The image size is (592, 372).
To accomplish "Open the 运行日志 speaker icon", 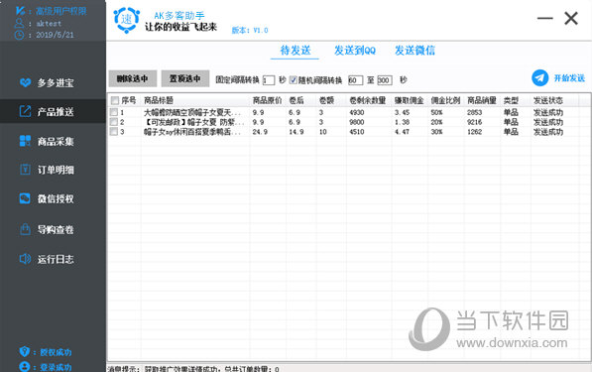I will 25,259.
